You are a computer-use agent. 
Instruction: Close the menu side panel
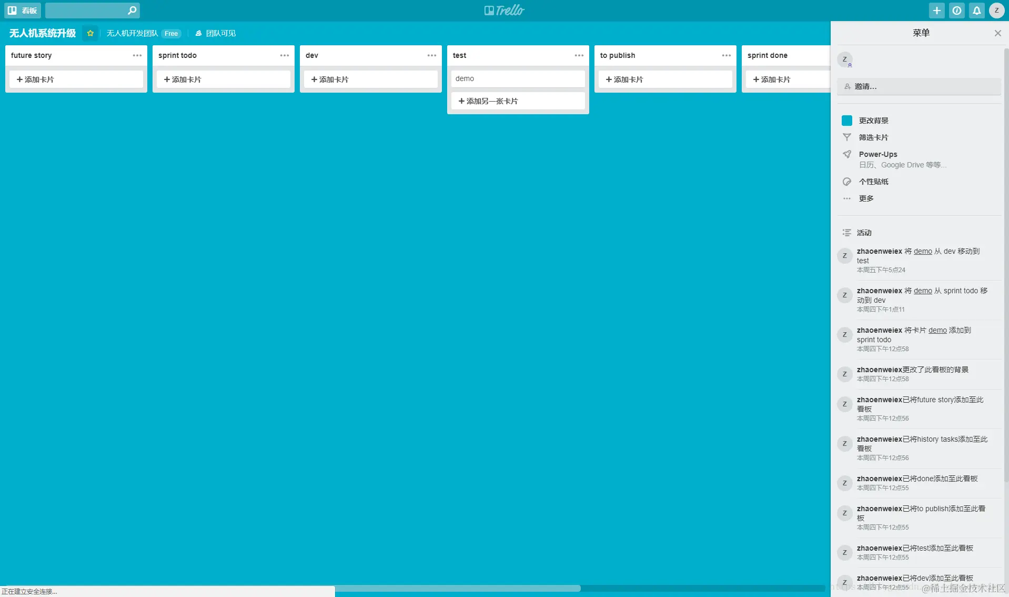coord(997,33)
